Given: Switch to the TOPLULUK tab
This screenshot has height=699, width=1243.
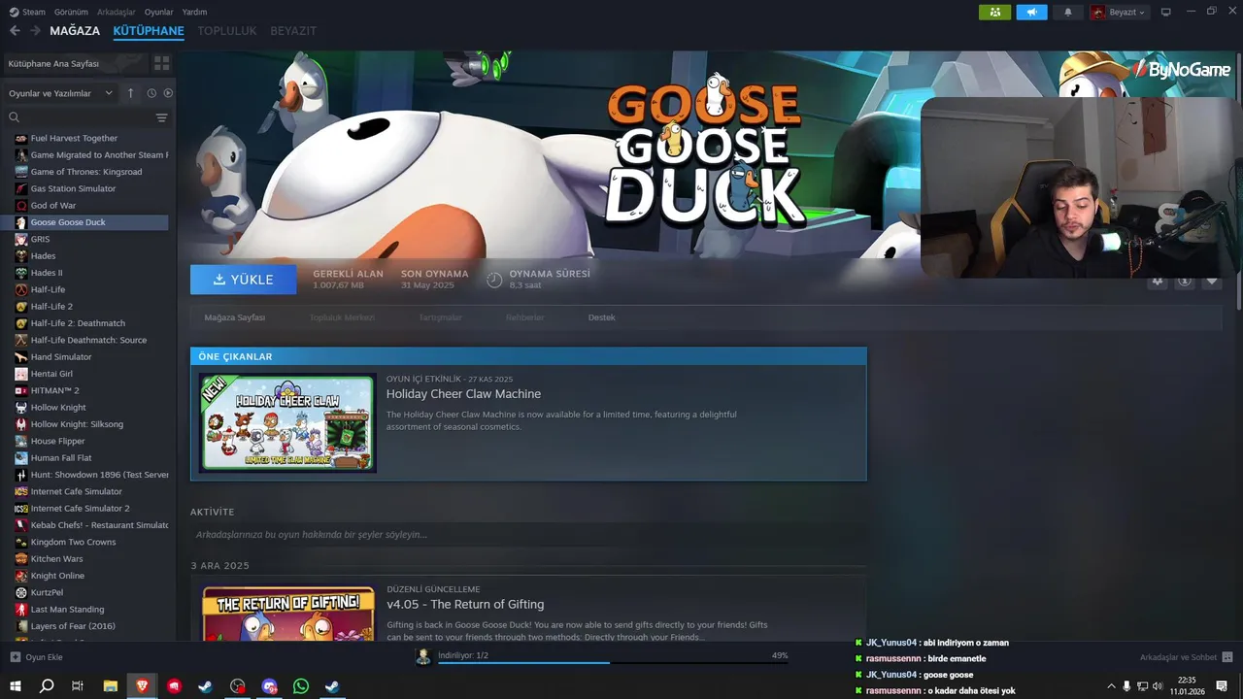Looking at the screenshot, I should [x=227, y=30].
